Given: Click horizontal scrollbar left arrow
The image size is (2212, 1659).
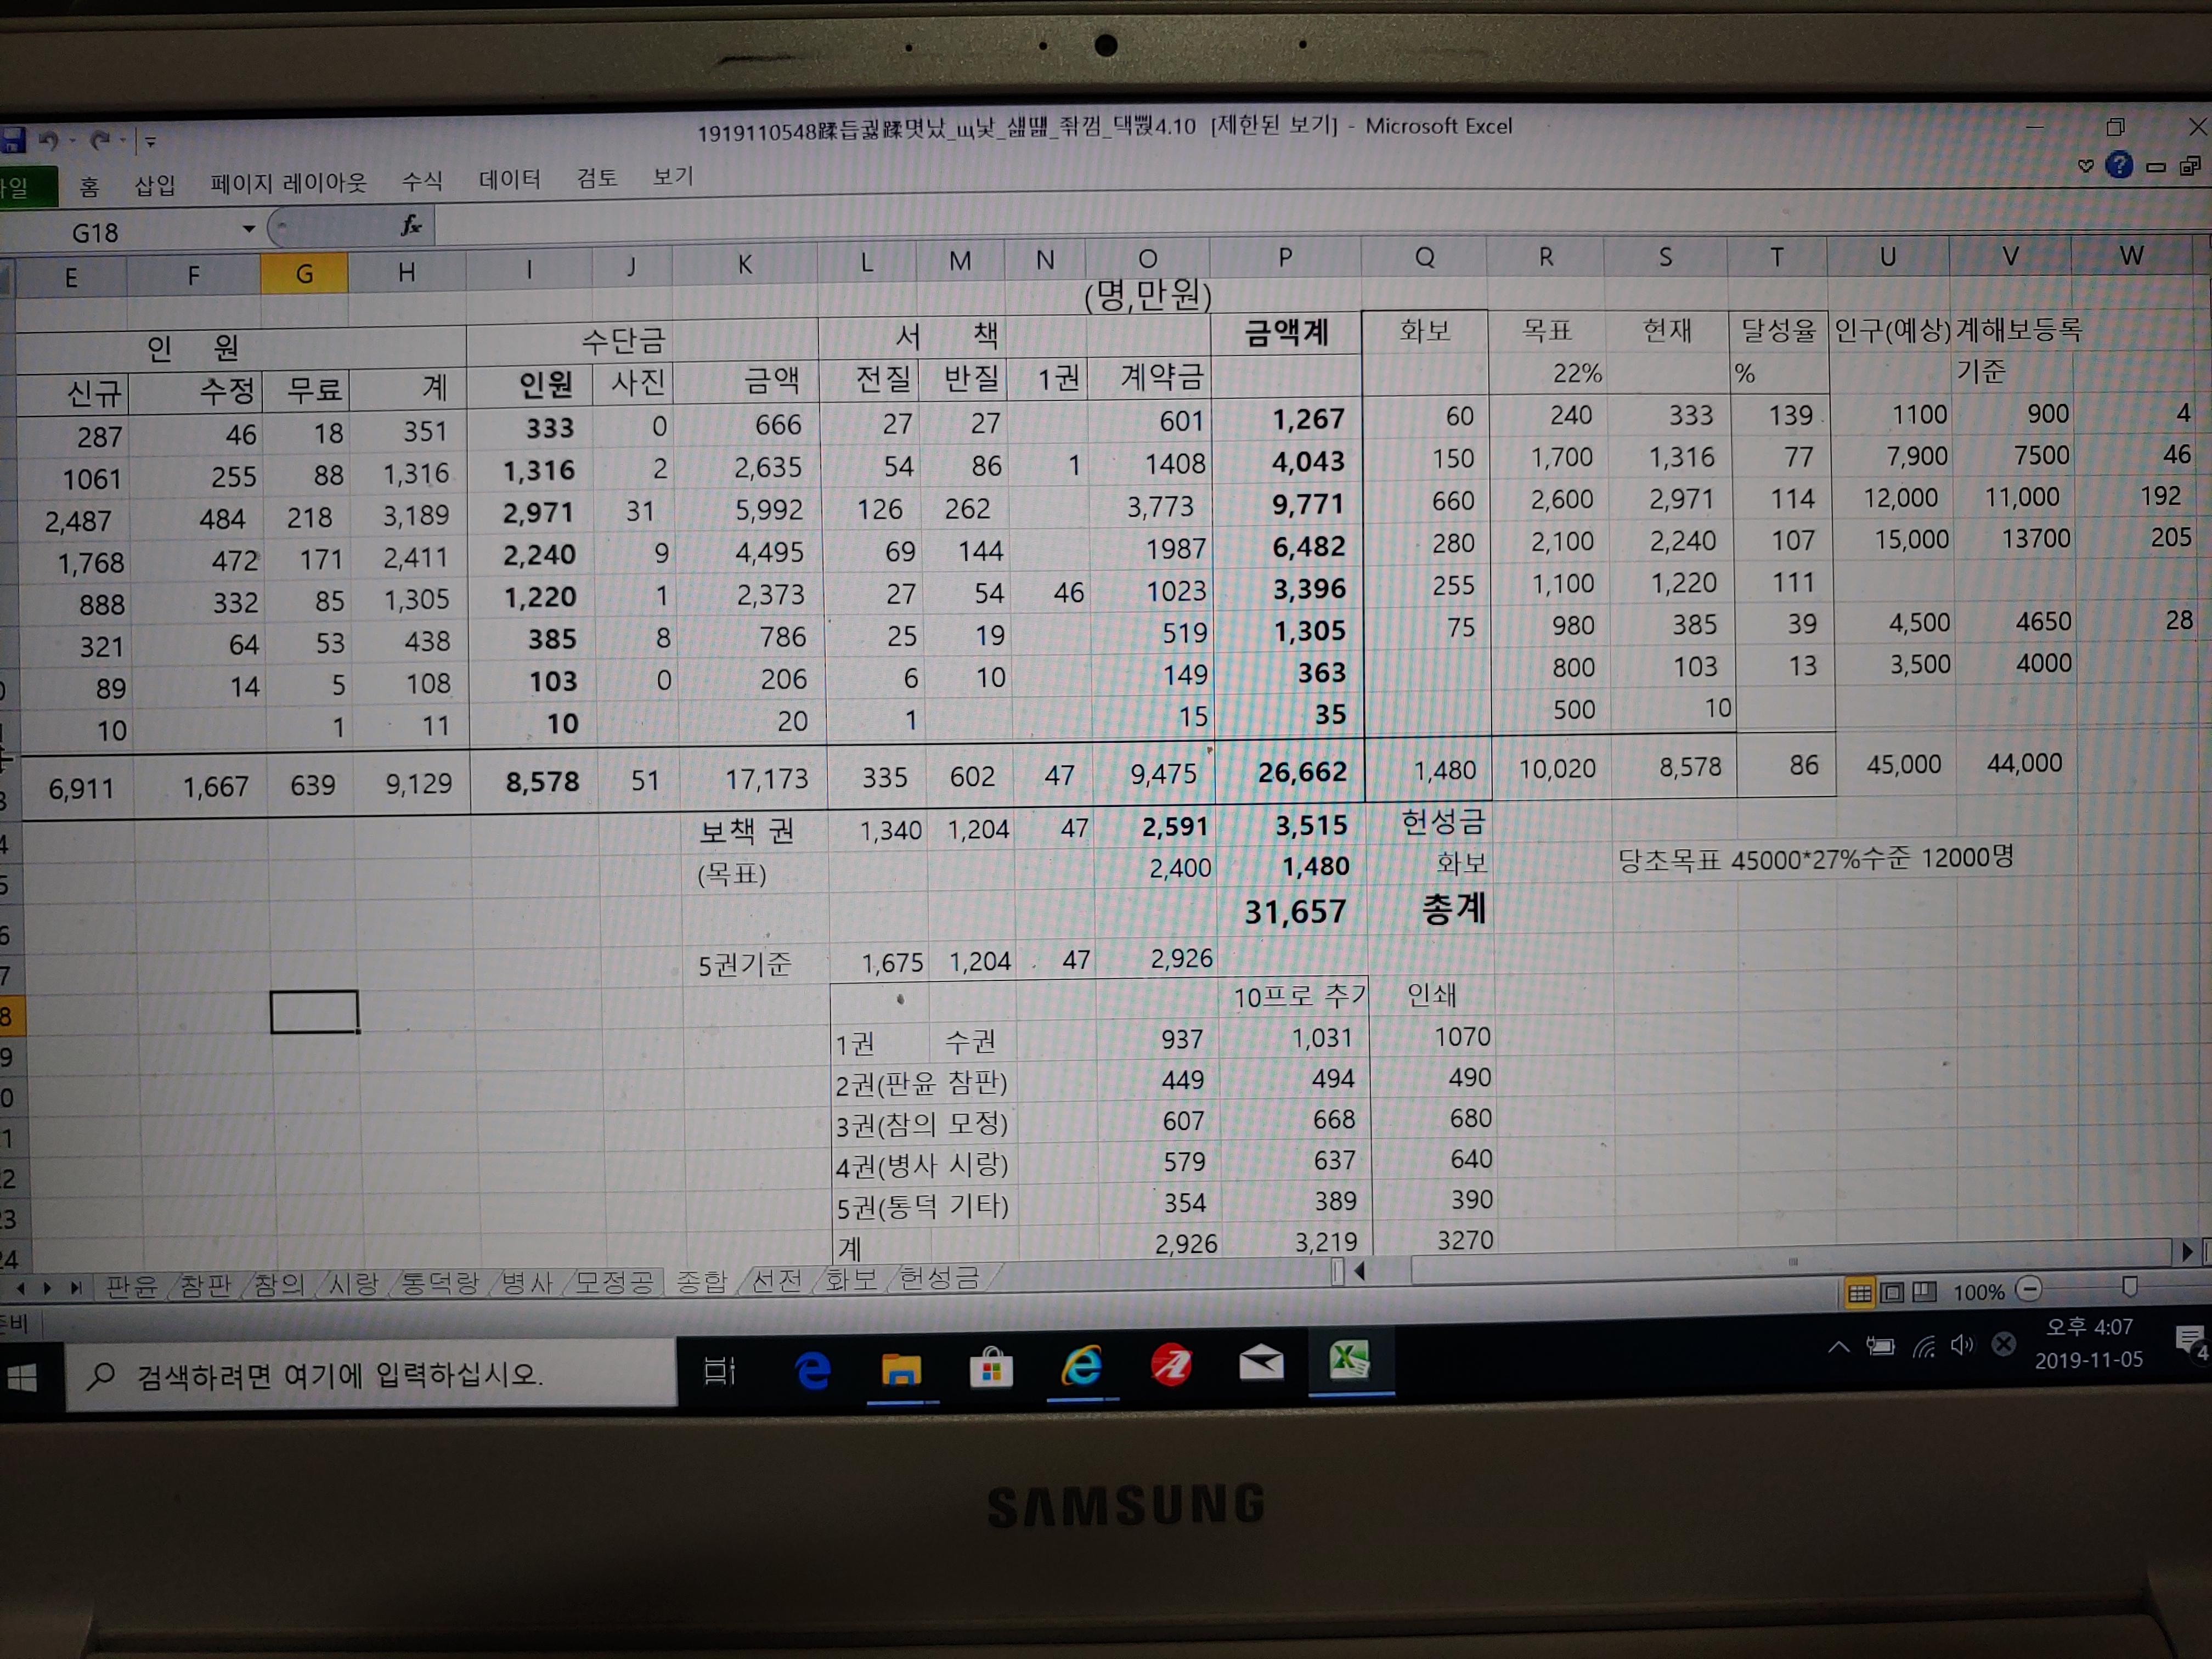Looking at the screenshot, I should coord(1359,1271).
